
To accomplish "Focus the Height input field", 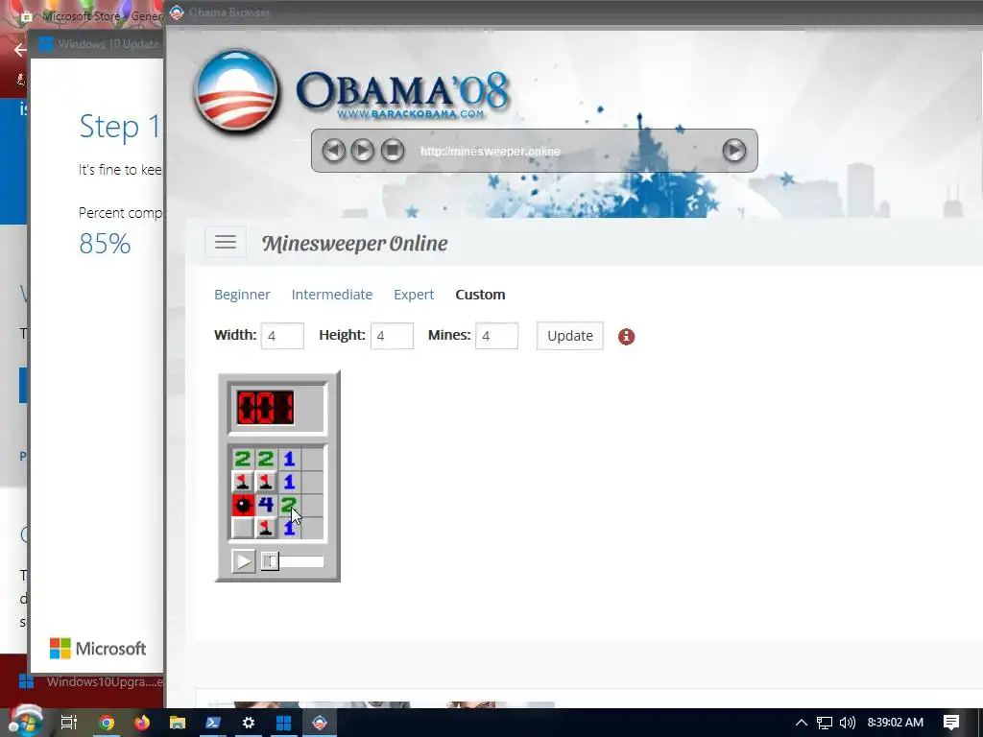I will (x=392, y=336).
